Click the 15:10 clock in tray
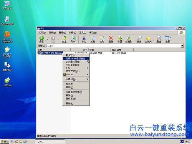 click(x=187, y=142)
